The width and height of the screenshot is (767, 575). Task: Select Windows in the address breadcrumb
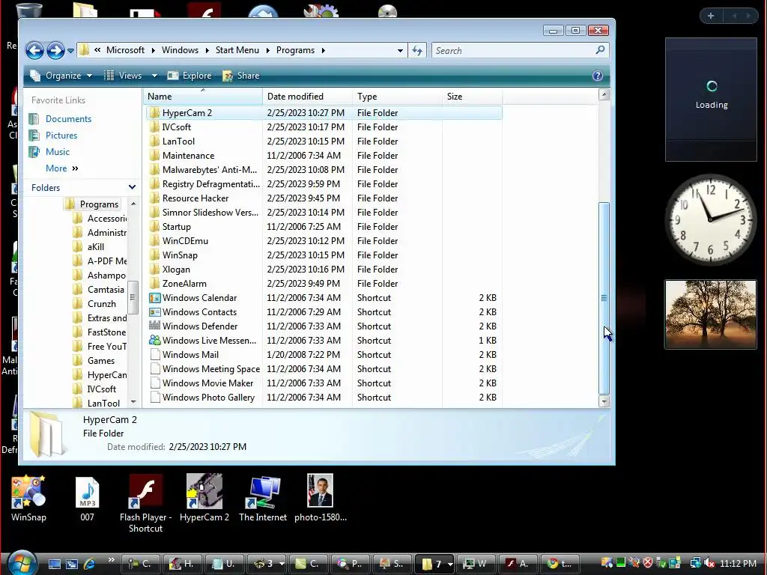180,50
